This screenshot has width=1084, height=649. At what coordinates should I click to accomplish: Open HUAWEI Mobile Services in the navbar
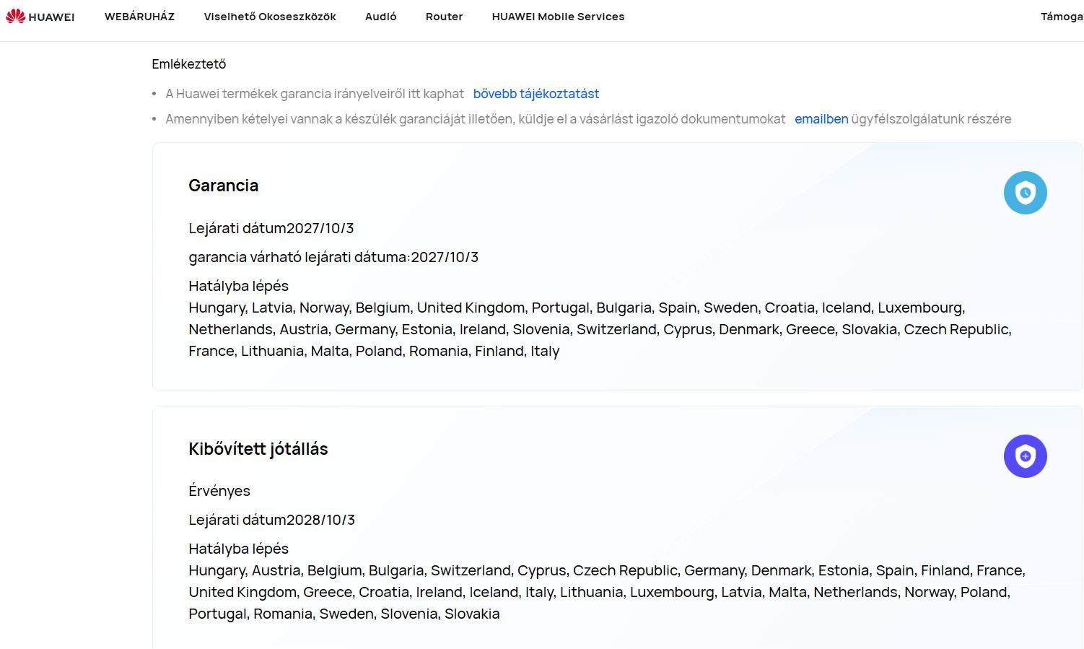pyautogui.click(x=558, y=17)
